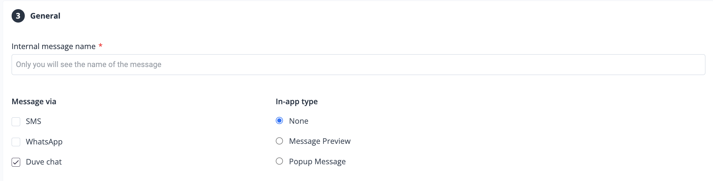Click the "SMS" option label text
Viewport: 713px width, 181px height.
coord(33,121)
